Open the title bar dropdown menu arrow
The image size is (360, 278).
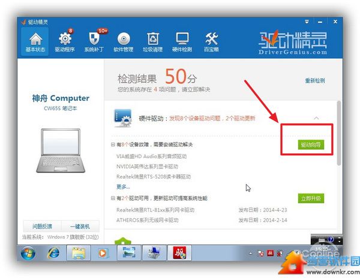[307, 22]
